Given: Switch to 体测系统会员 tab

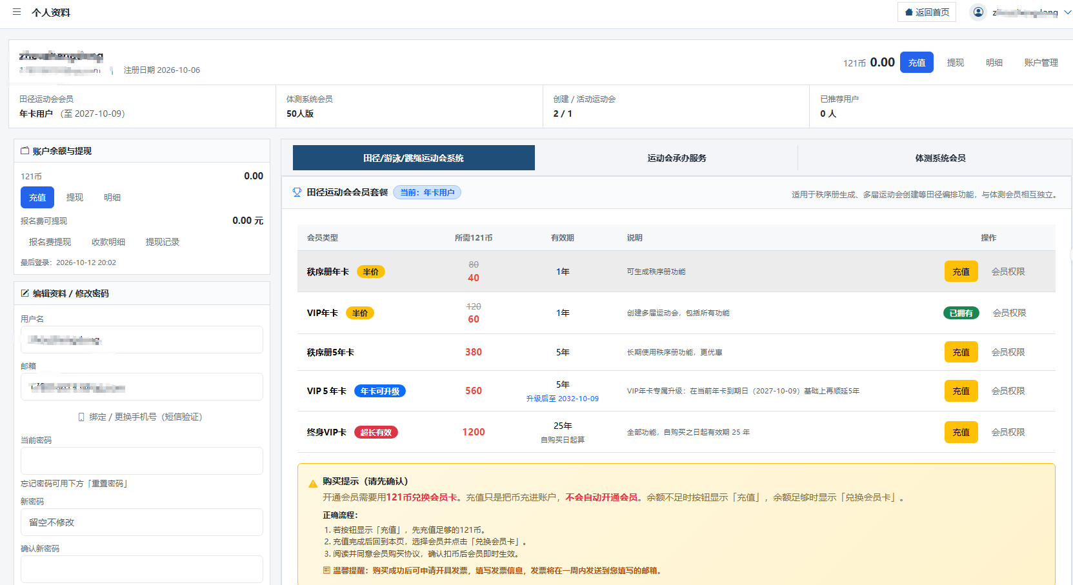Looking at the screenshot, I should 941,158.
